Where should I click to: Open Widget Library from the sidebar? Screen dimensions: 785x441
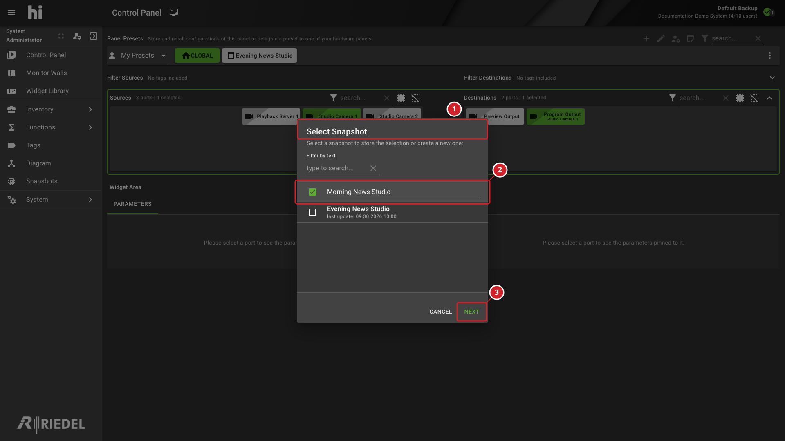[51, 91]
